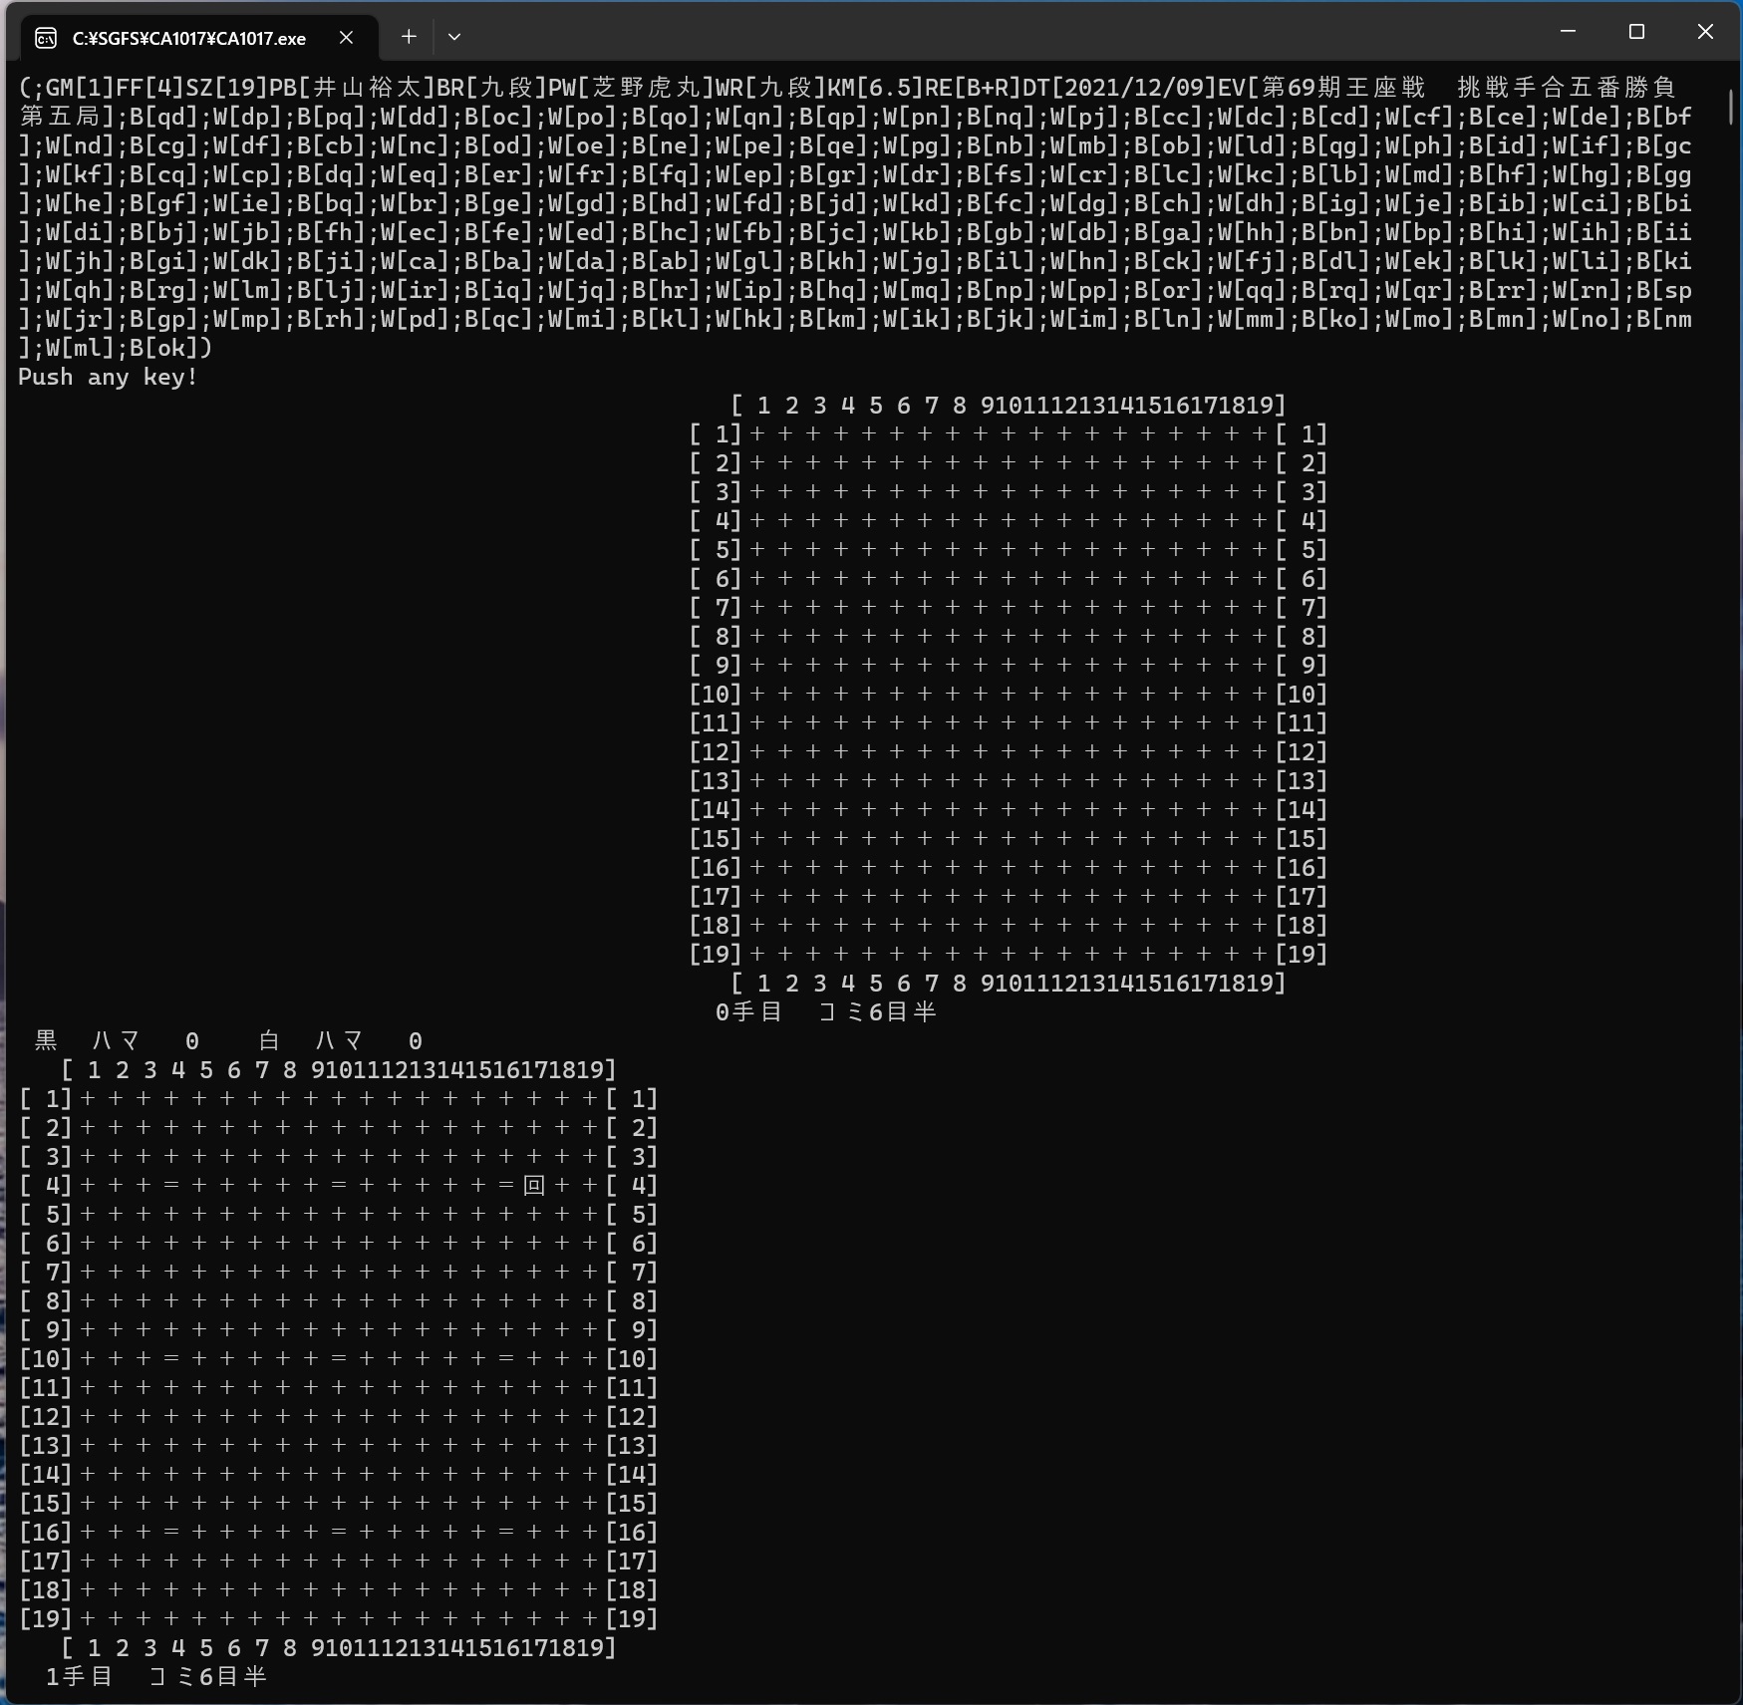Click the "0手目" move counter text
This screenshot has height=1705, width=1743.
coord(748,1011)
